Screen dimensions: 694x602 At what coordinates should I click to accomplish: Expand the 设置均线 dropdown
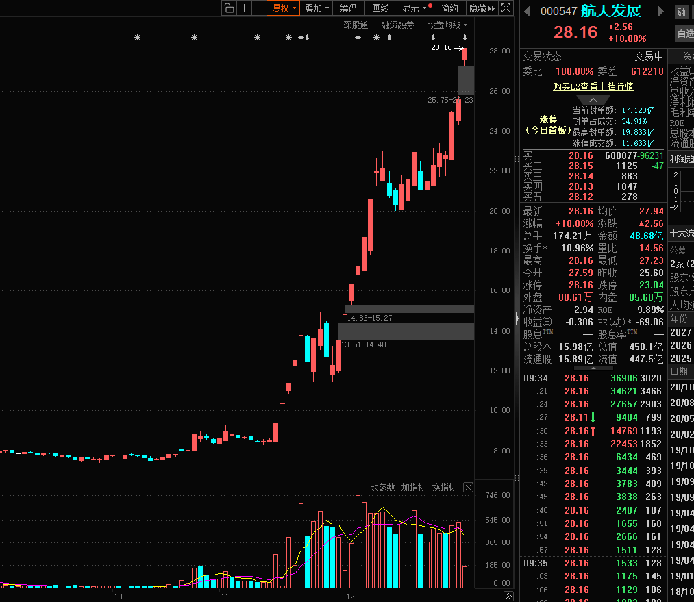[x=447, y=25]
